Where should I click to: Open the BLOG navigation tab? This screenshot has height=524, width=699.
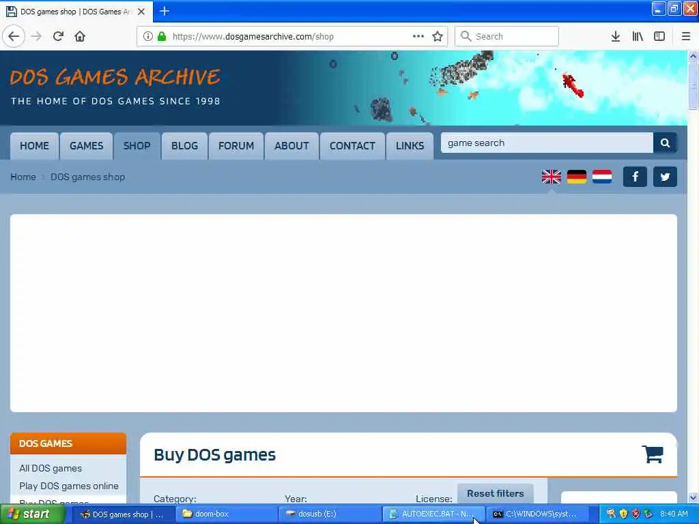184,146
